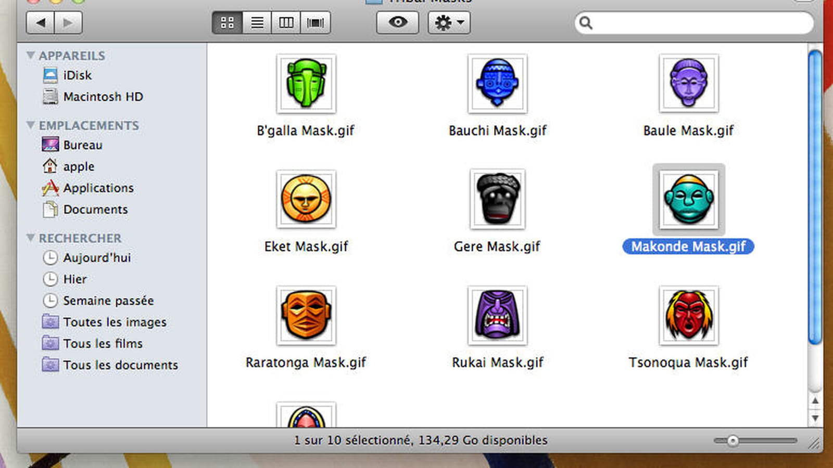Collapse the RECHERCHER sidebar section
Screen dimensions: 833x468
31,238
